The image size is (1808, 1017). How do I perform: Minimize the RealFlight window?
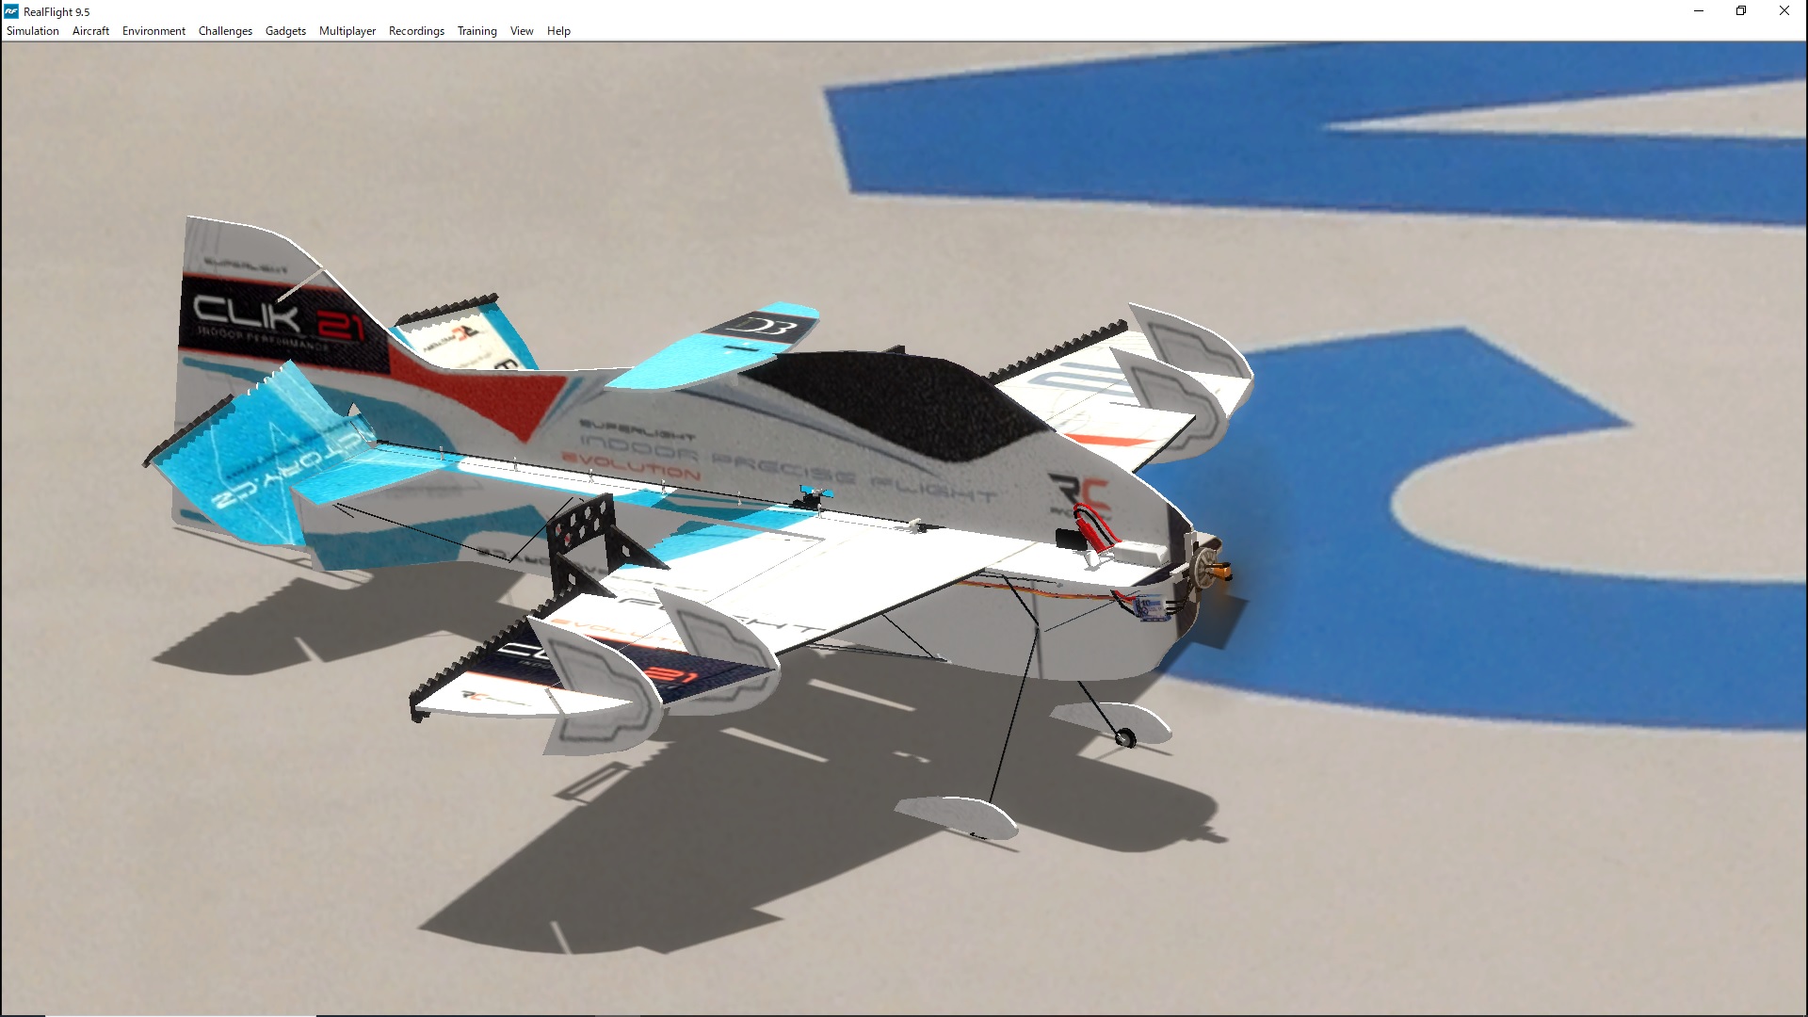[x=1699, y=11]
